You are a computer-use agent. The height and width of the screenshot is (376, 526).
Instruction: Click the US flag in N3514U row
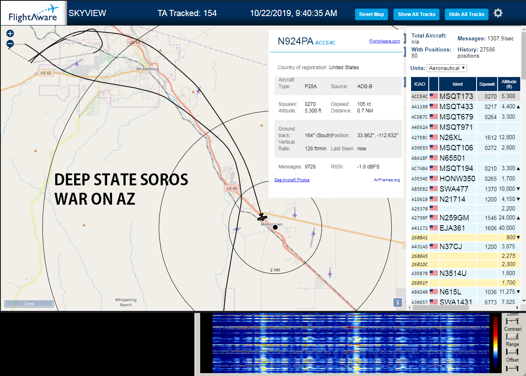tap(434, 273)
